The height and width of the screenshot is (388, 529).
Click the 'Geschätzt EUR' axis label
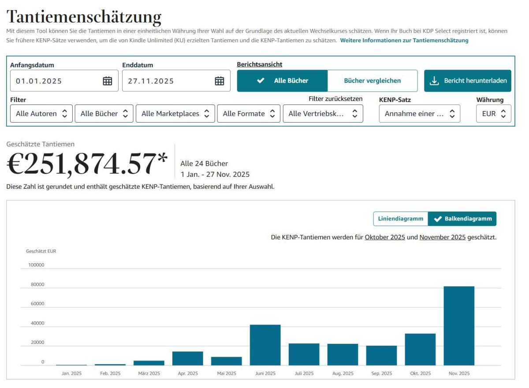coord(41,251)
